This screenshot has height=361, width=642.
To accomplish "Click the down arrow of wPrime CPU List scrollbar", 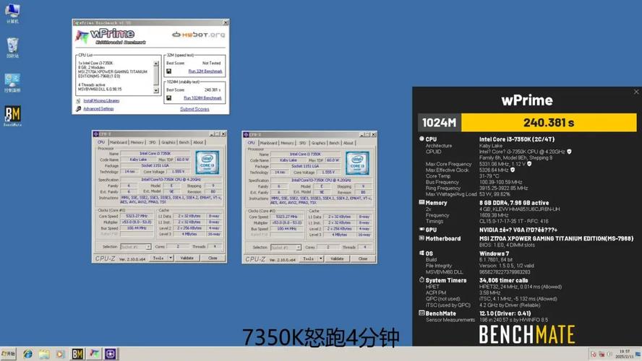I will point(156,91).
